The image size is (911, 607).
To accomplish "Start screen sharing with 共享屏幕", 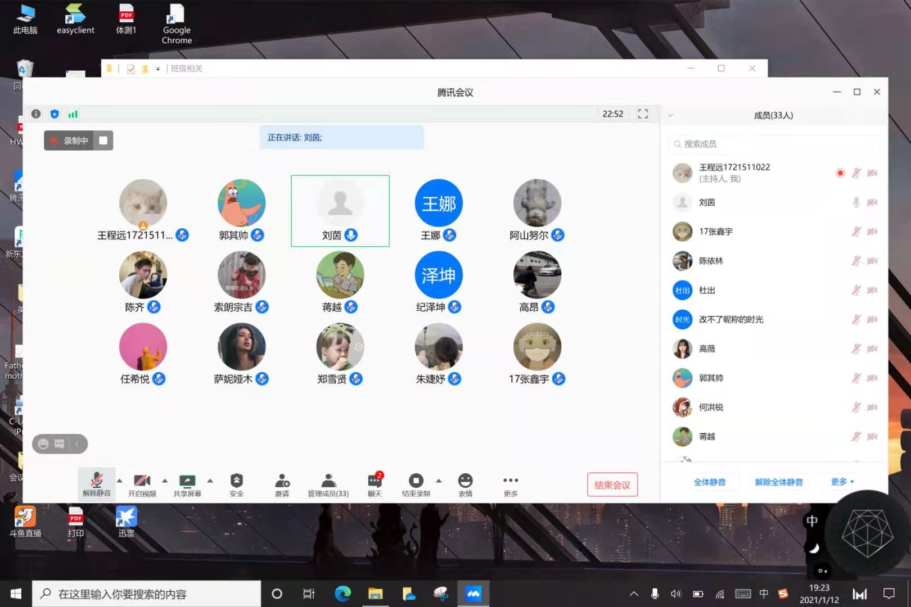I will [187, 485].
